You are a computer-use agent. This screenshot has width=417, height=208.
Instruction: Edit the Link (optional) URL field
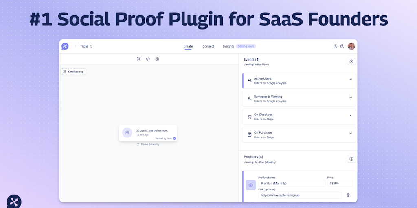[x=300, y=195]
